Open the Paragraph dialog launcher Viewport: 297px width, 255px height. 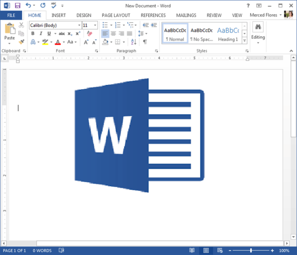click(156, 51)
